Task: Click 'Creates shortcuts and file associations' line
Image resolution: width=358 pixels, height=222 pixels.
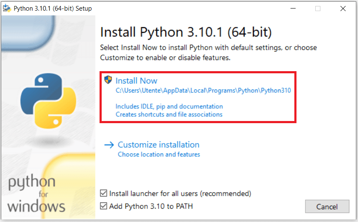Action: click(169, 114)
